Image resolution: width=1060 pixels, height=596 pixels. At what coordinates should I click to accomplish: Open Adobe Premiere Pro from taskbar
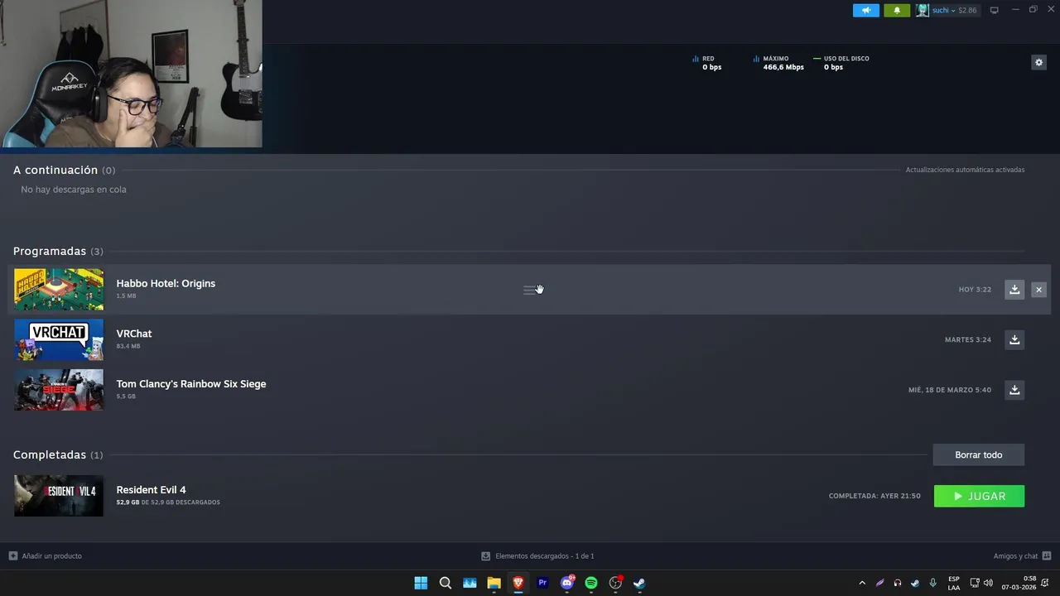pyautogui.click(x=542, y=583)
